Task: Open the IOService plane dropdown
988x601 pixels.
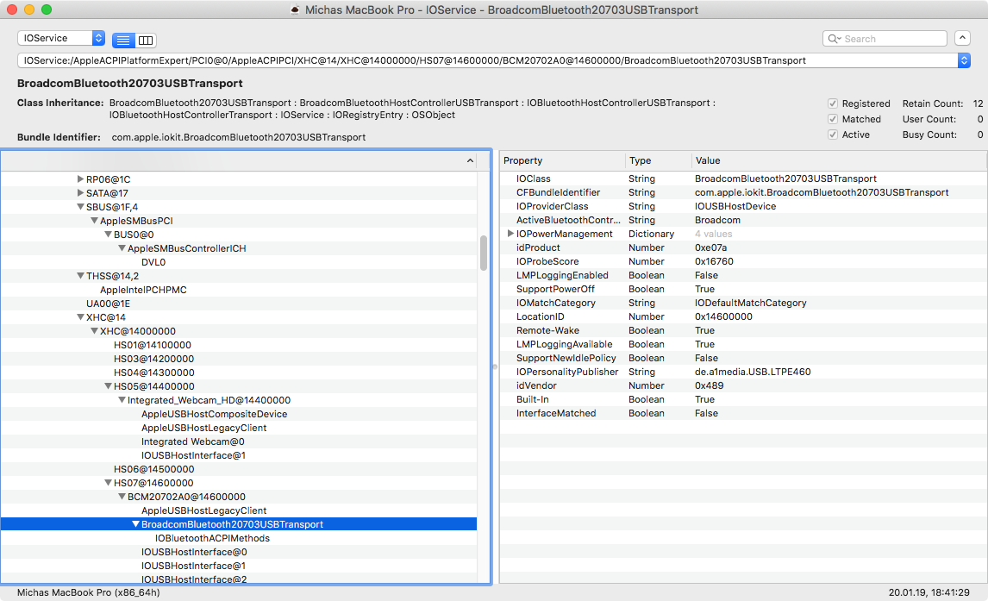Action: tap(61, 39)
